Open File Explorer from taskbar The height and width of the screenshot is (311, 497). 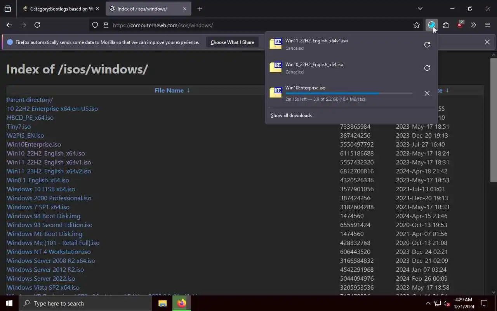click(x=162, y=303)
